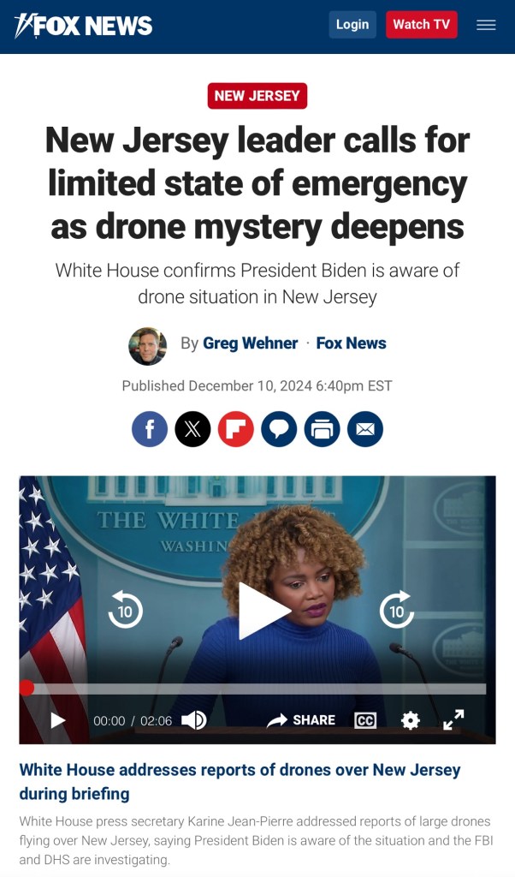Mute the video volume speaker
Screen dimensions: 515x877
(194, 720)
